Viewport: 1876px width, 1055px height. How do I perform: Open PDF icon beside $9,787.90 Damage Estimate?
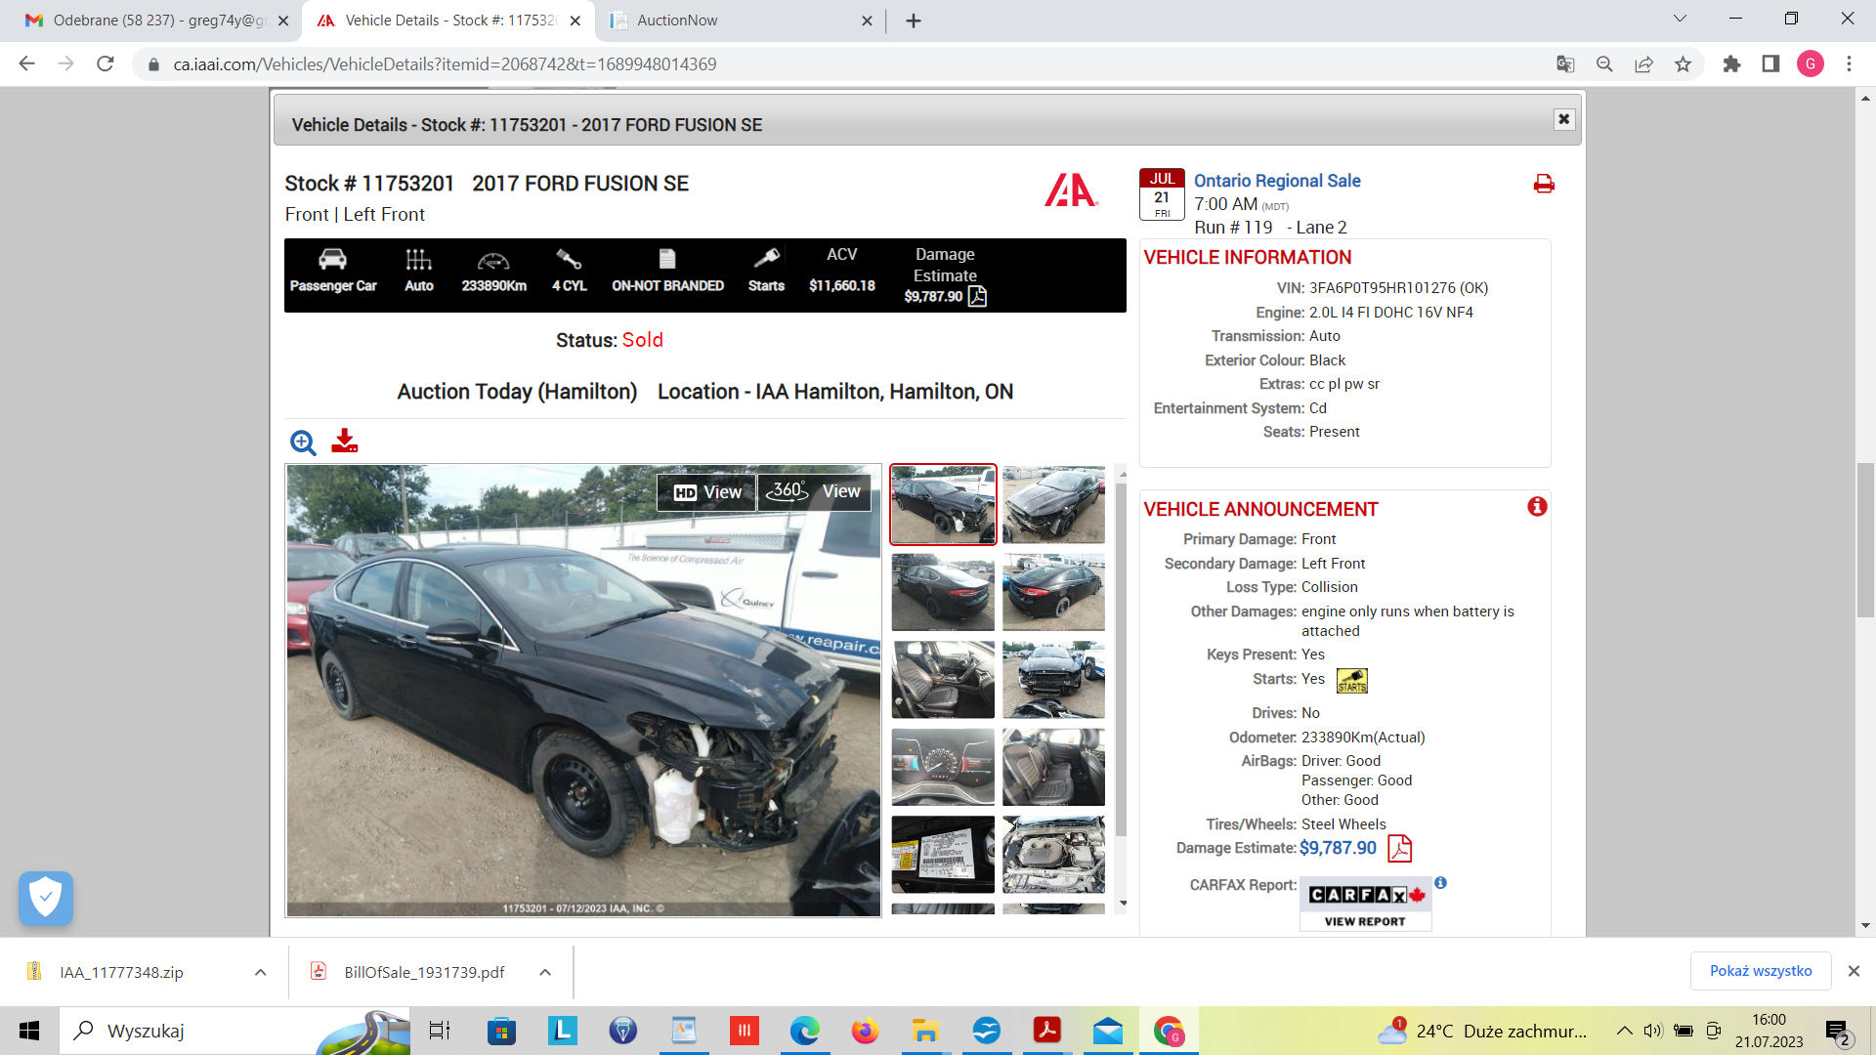[1399, 848]
